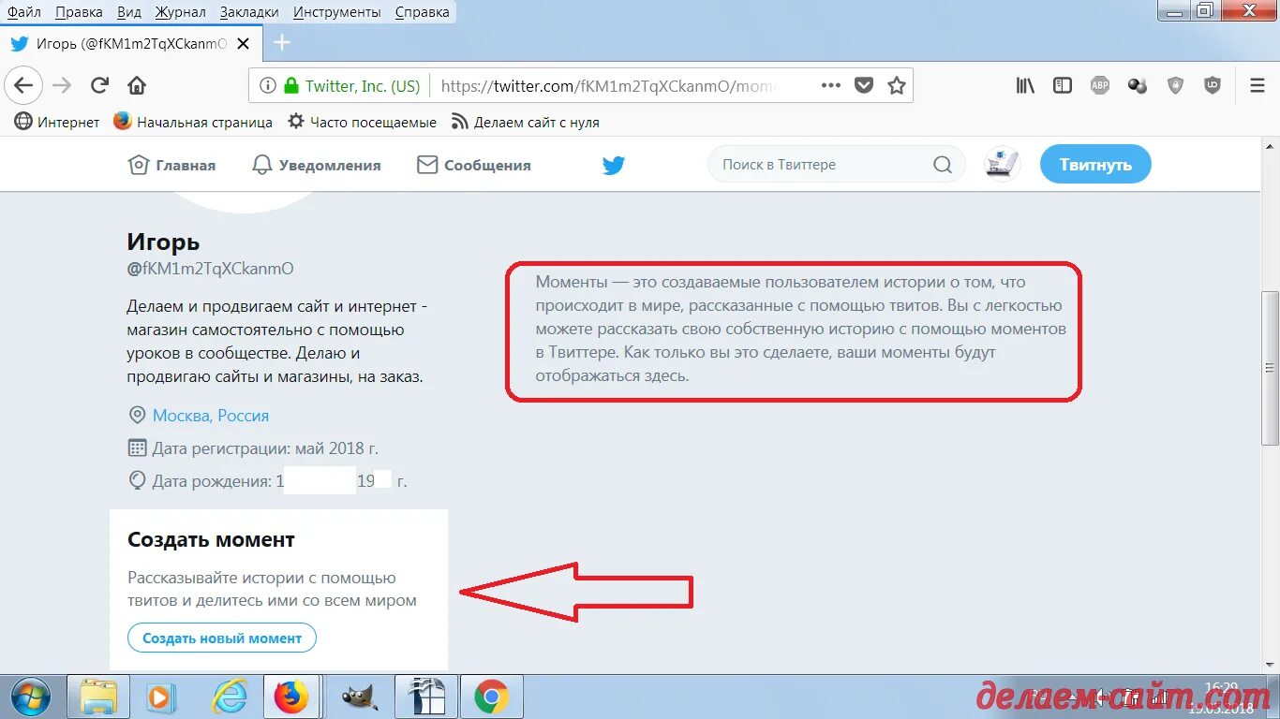1280x719 pixels.
Task: Open GIMP from the taskbar
Action: click(x=358, y=697)
